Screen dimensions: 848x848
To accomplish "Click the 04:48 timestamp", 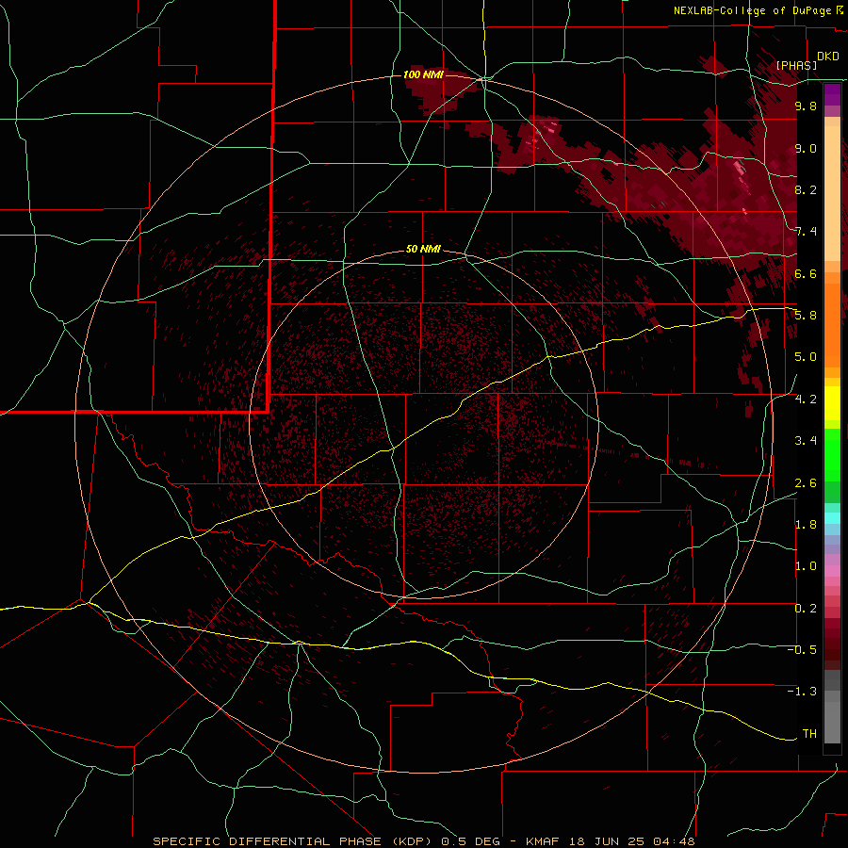I will (674, 841).
